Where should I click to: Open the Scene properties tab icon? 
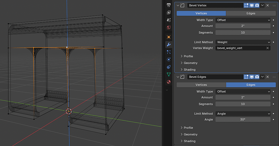tap(169, 20)
